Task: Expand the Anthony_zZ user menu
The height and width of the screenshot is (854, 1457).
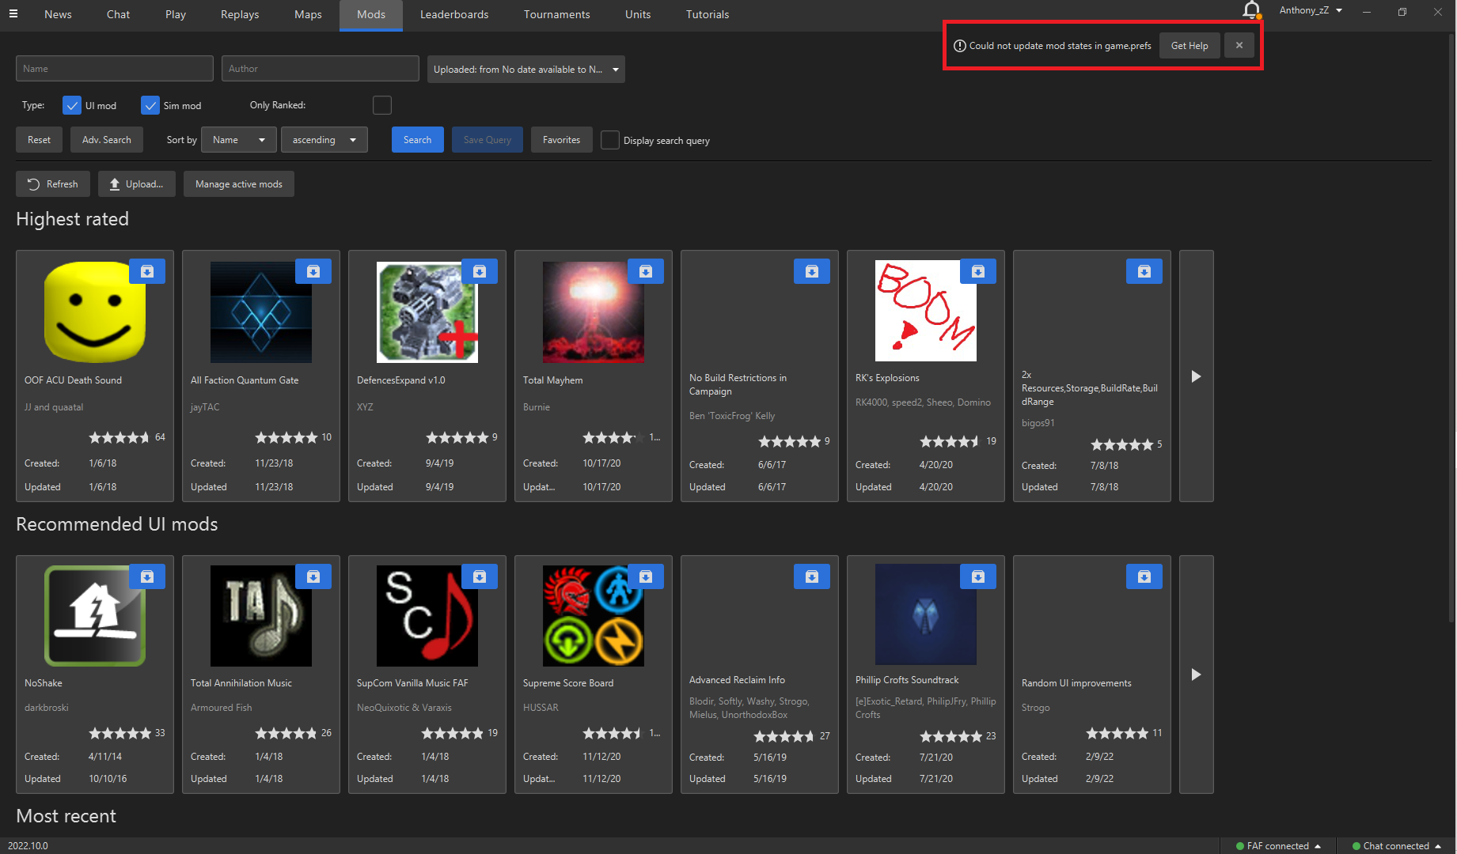Action: coord(1311,10)
